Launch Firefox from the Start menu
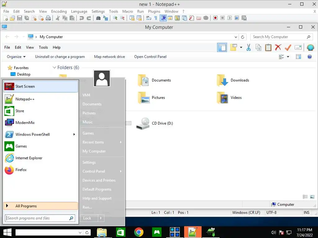This screenshot has height=238, width=318. [41, 170]
